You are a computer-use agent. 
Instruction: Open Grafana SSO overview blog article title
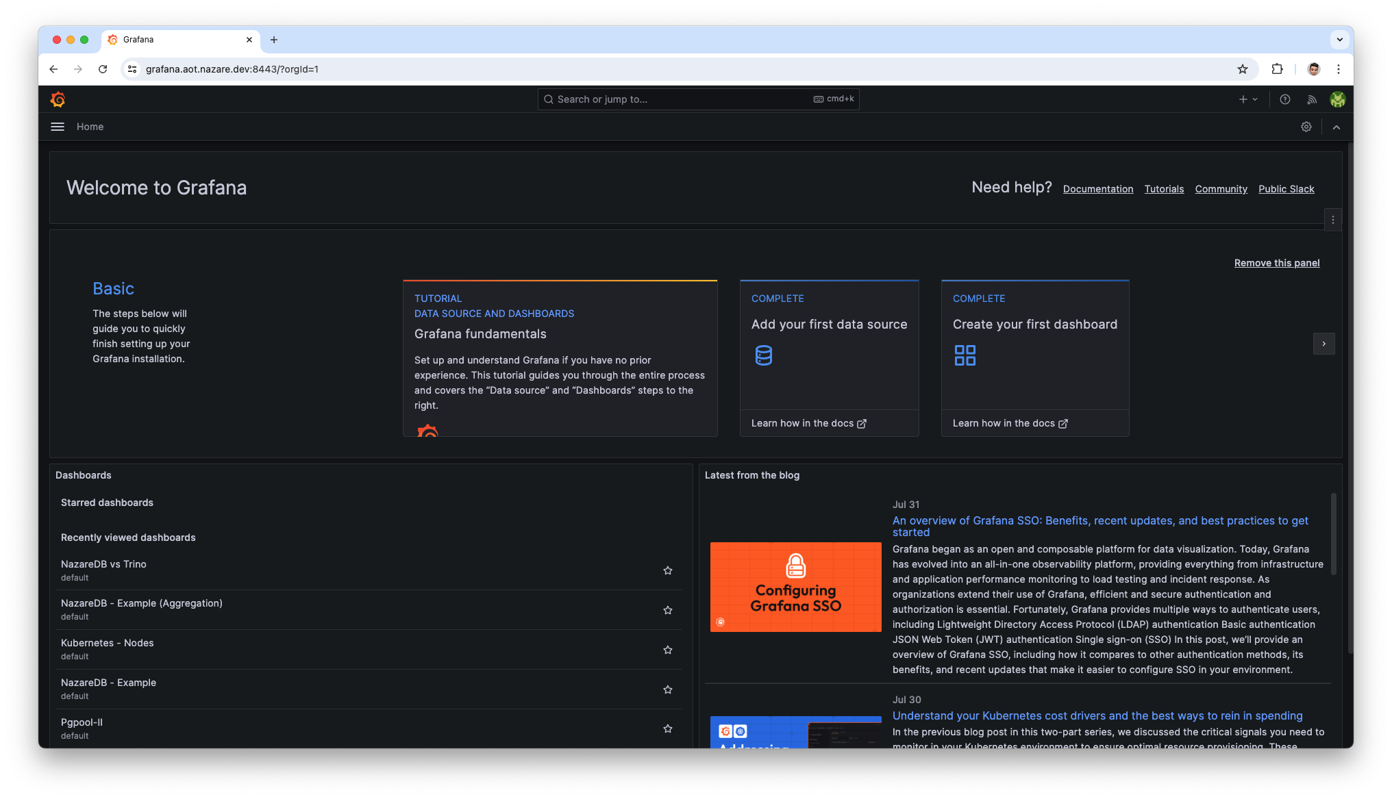pos(1100,526)
